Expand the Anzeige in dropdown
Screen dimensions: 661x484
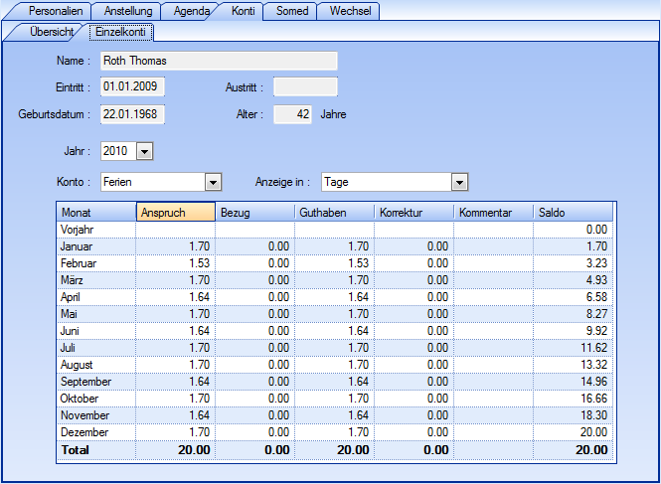point(459,182)
